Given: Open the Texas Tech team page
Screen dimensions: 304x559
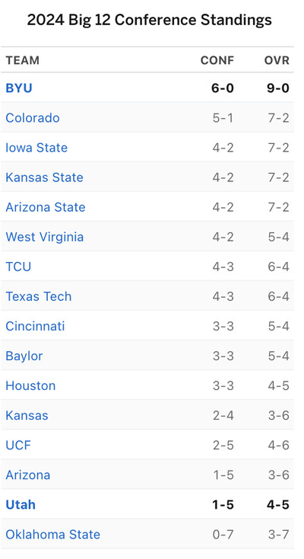Looking at the screenshot, I should pos(39,296).
